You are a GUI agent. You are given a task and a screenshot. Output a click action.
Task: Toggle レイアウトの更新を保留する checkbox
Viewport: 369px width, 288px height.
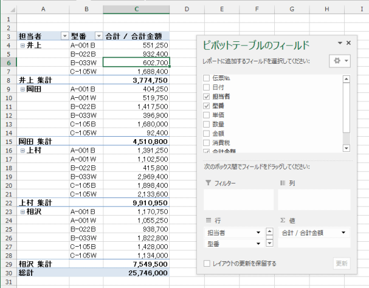click(207, 264)
